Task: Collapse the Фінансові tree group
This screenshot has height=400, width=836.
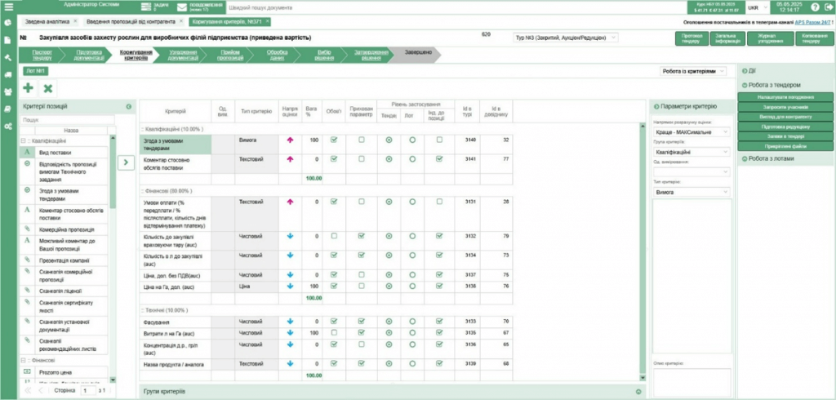Action: coord(23,360)
